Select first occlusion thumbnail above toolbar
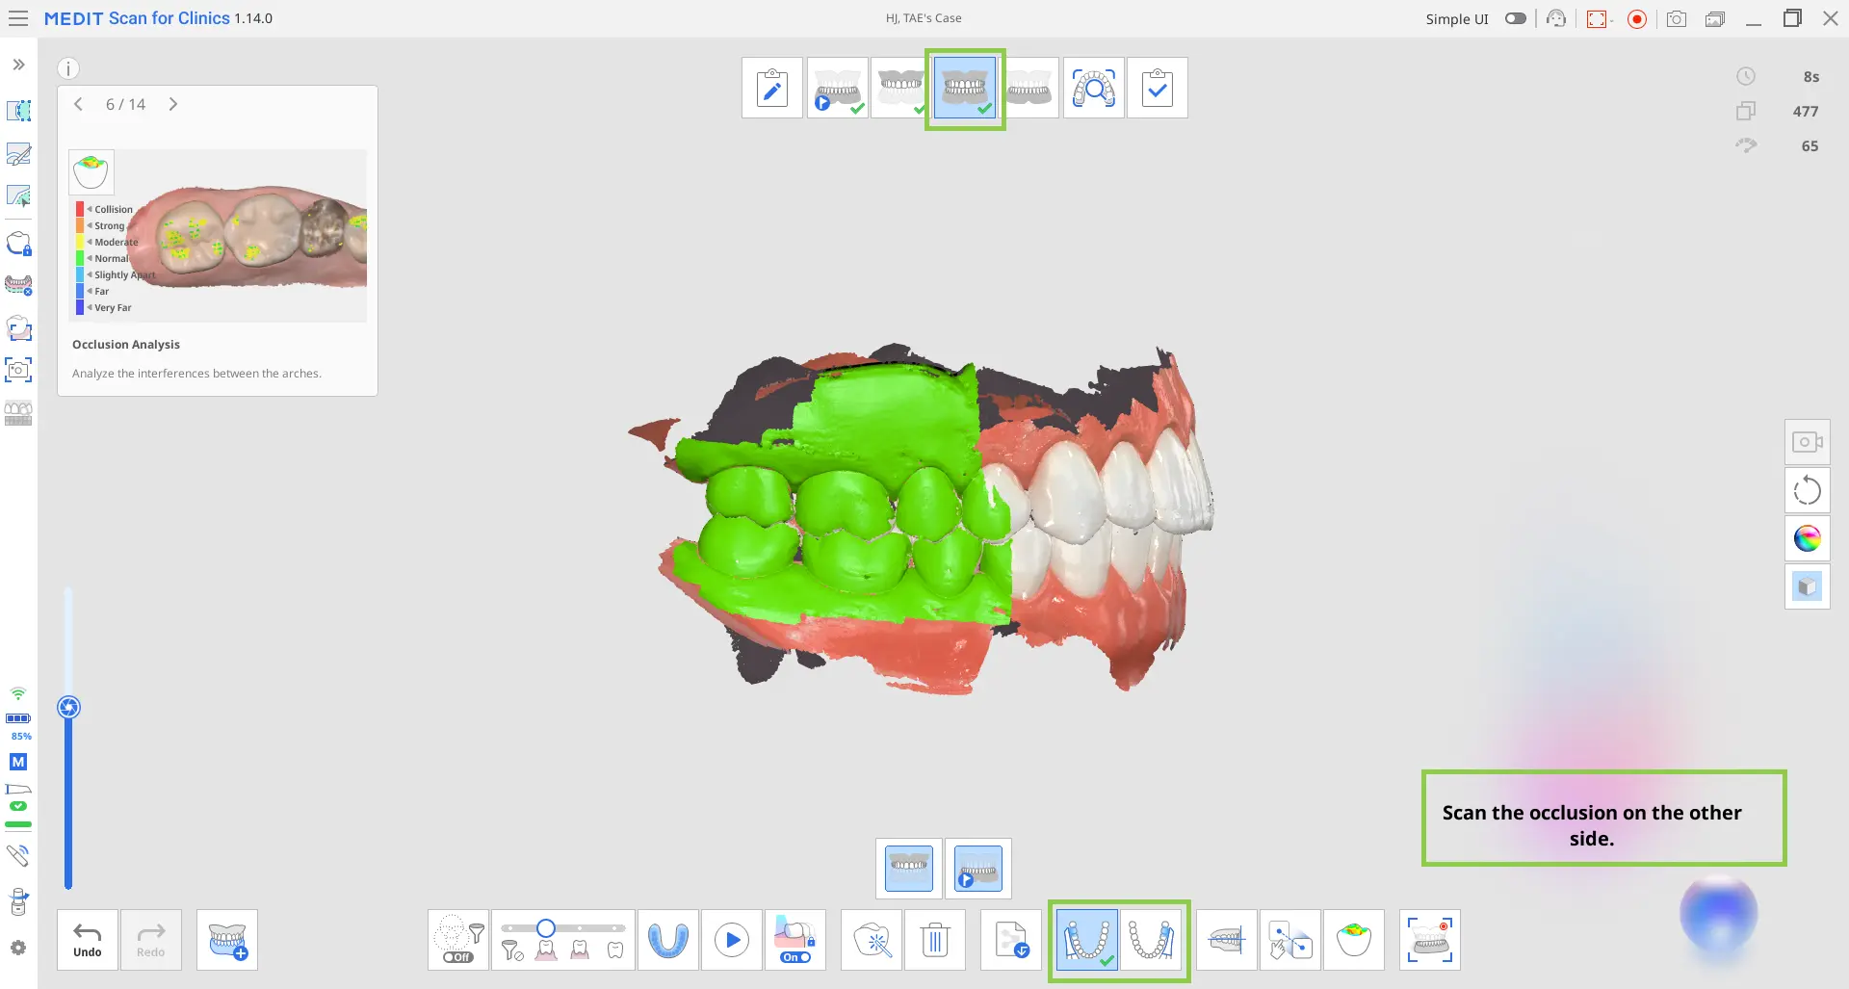Screen dimensions: 1849x989 (909, 869)
